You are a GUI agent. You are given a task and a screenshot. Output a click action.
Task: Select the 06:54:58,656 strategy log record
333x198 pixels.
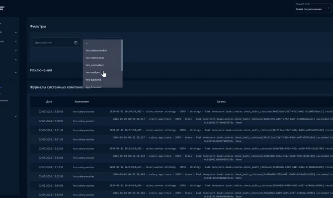(x=181, y=186)
